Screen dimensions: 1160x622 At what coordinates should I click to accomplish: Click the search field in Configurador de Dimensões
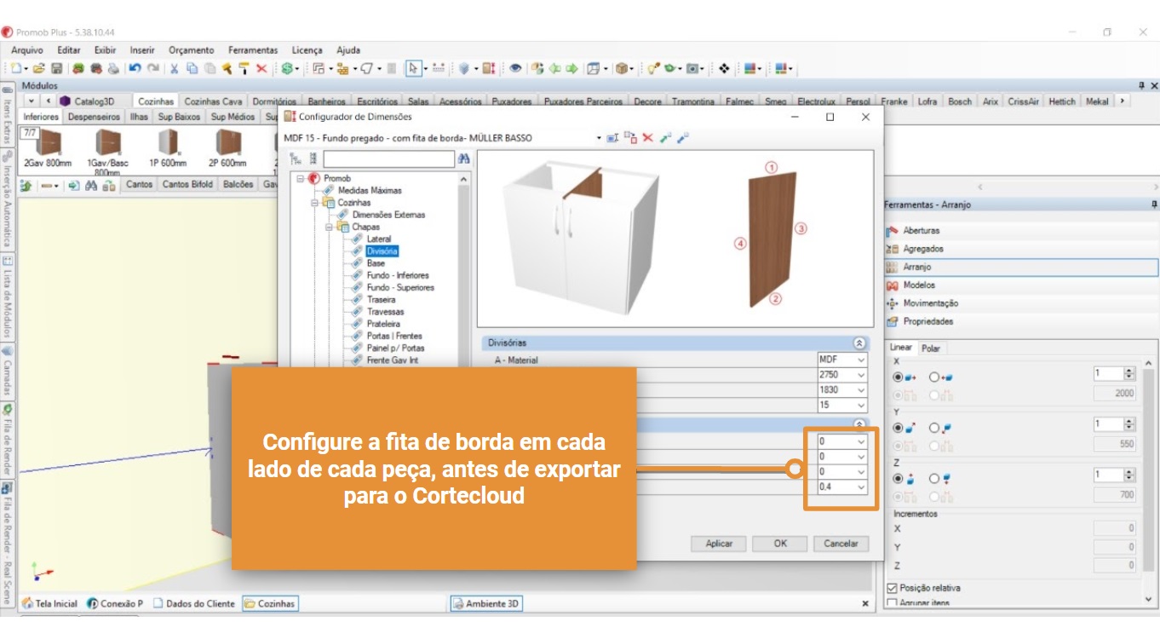pyautogui.click(x=389, y=158)
